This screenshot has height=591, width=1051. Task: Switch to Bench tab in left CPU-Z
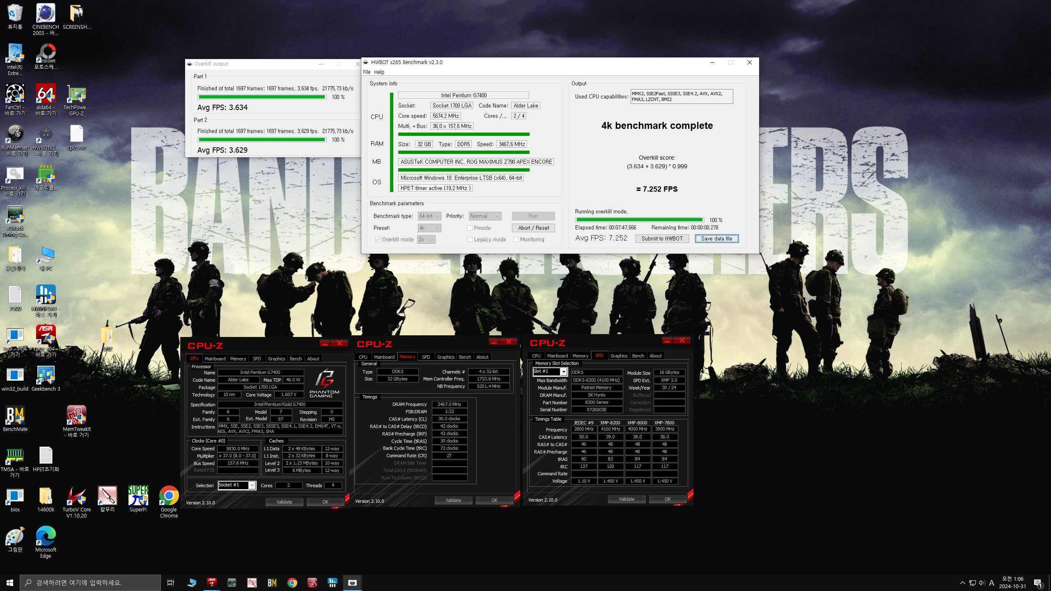pyautogui.click(x=296, y=358)
